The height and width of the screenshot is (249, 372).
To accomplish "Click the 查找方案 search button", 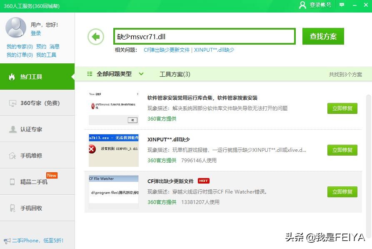I will 323,36.
